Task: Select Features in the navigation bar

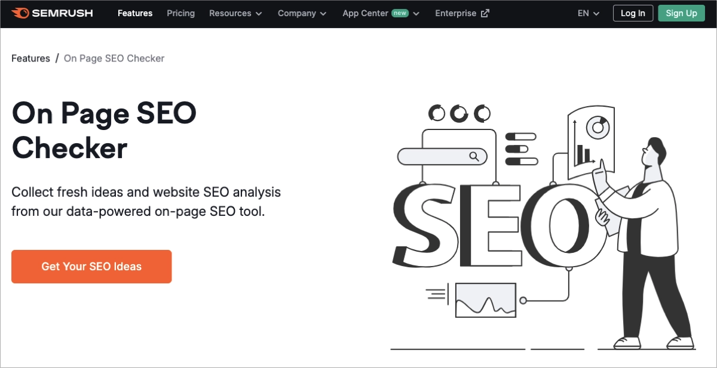Action: click(x=135, y=13)
